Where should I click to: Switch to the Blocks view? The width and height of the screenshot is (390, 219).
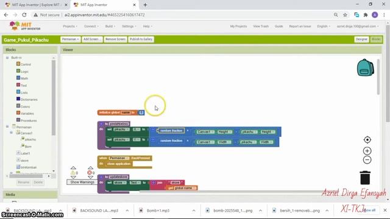(x=376, y=39)
